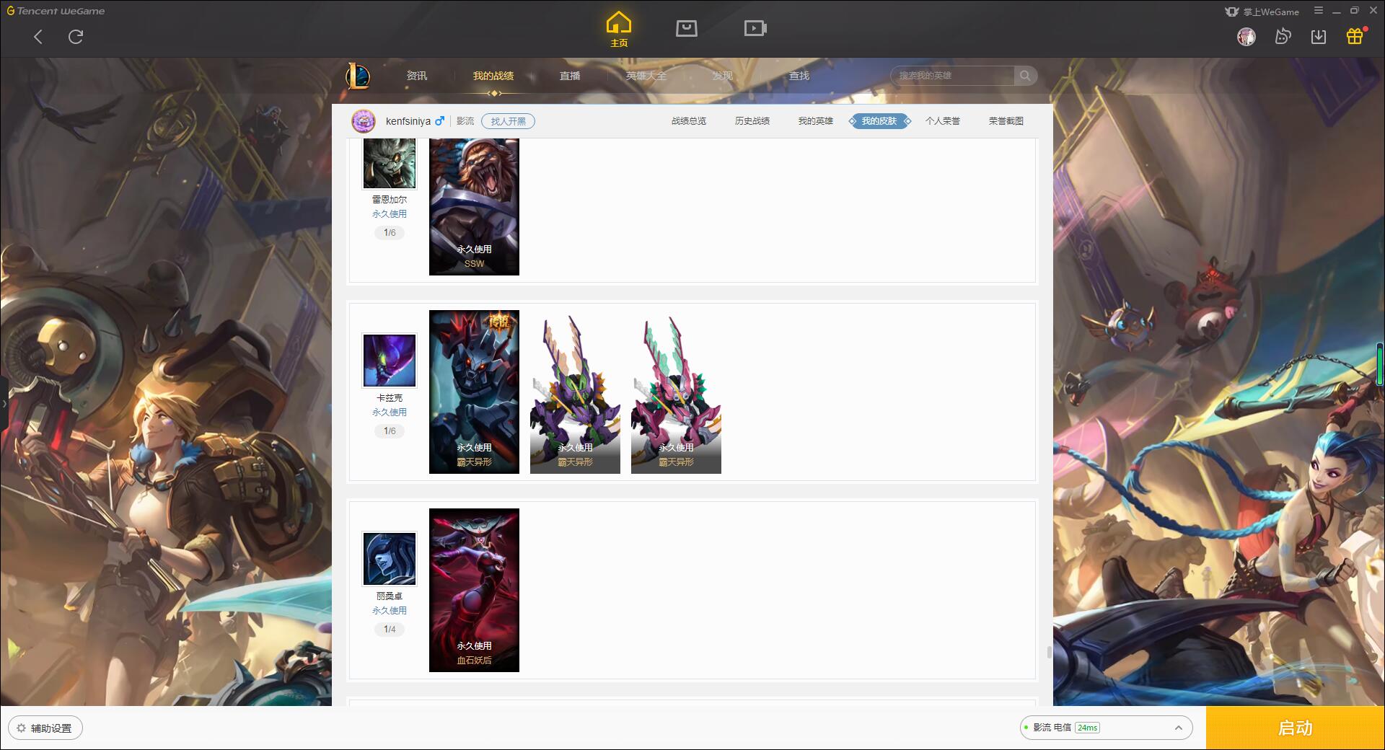Open 历史战绩 sub-tab
Screen dimensions: 1385x750
[752, 121]
